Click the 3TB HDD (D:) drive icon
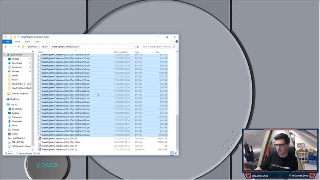 pyautogui.click(x=9, y=142)
